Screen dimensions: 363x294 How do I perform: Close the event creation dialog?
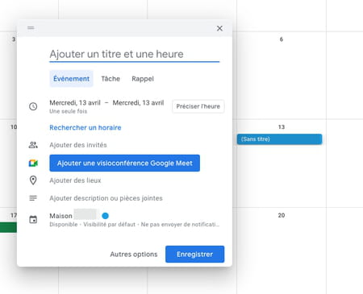(x=219, y=28)
